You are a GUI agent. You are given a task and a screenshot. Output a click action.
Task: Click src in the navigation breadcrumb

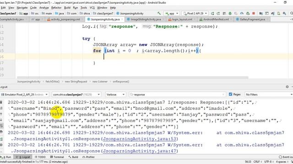pyautogui.click(x=35, y=13)
